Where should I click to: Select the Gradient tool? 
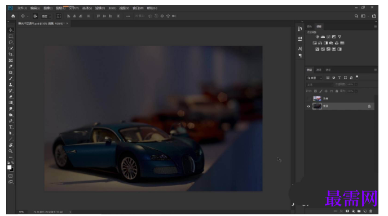pyautogui.click(x=11, y=103)
